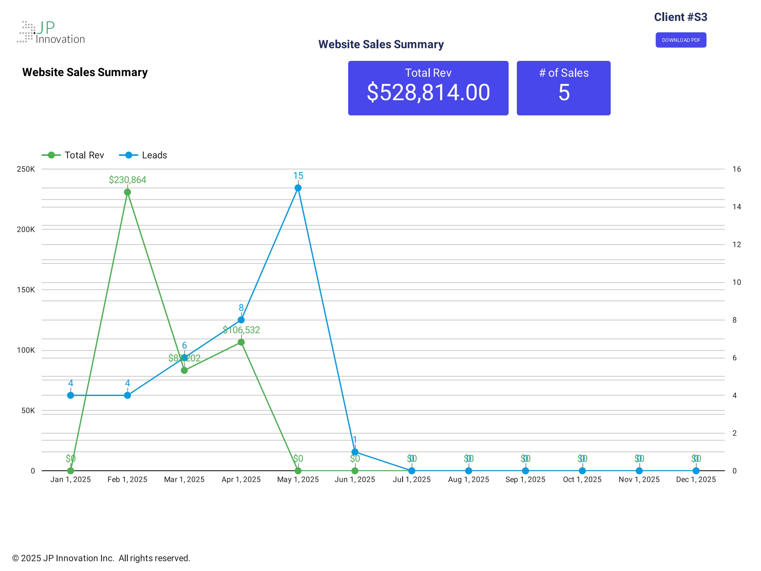Toggle the Leads legend series
Image resolution: width=761 pixels, height=571 pixels.
pos(154,155)
